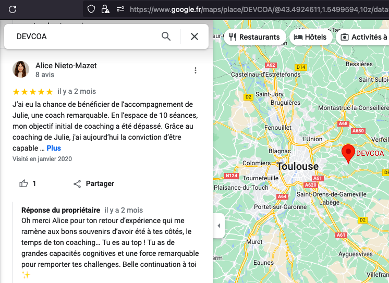Expand review text with the Plus link
Viewport: 389px width, 283px height.
[x=54, y=148]
